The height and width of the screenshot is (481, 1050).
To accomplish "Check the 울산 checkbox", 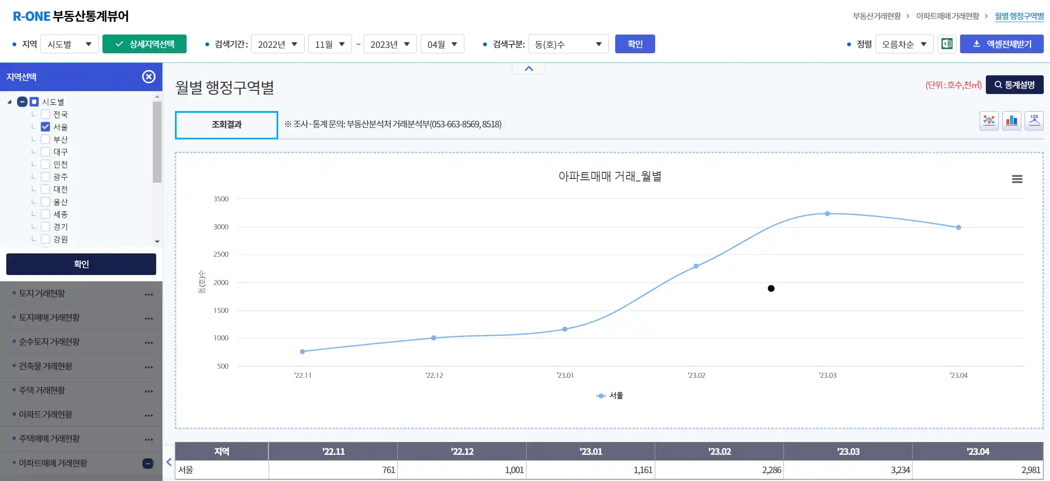I will click(45, 202).
